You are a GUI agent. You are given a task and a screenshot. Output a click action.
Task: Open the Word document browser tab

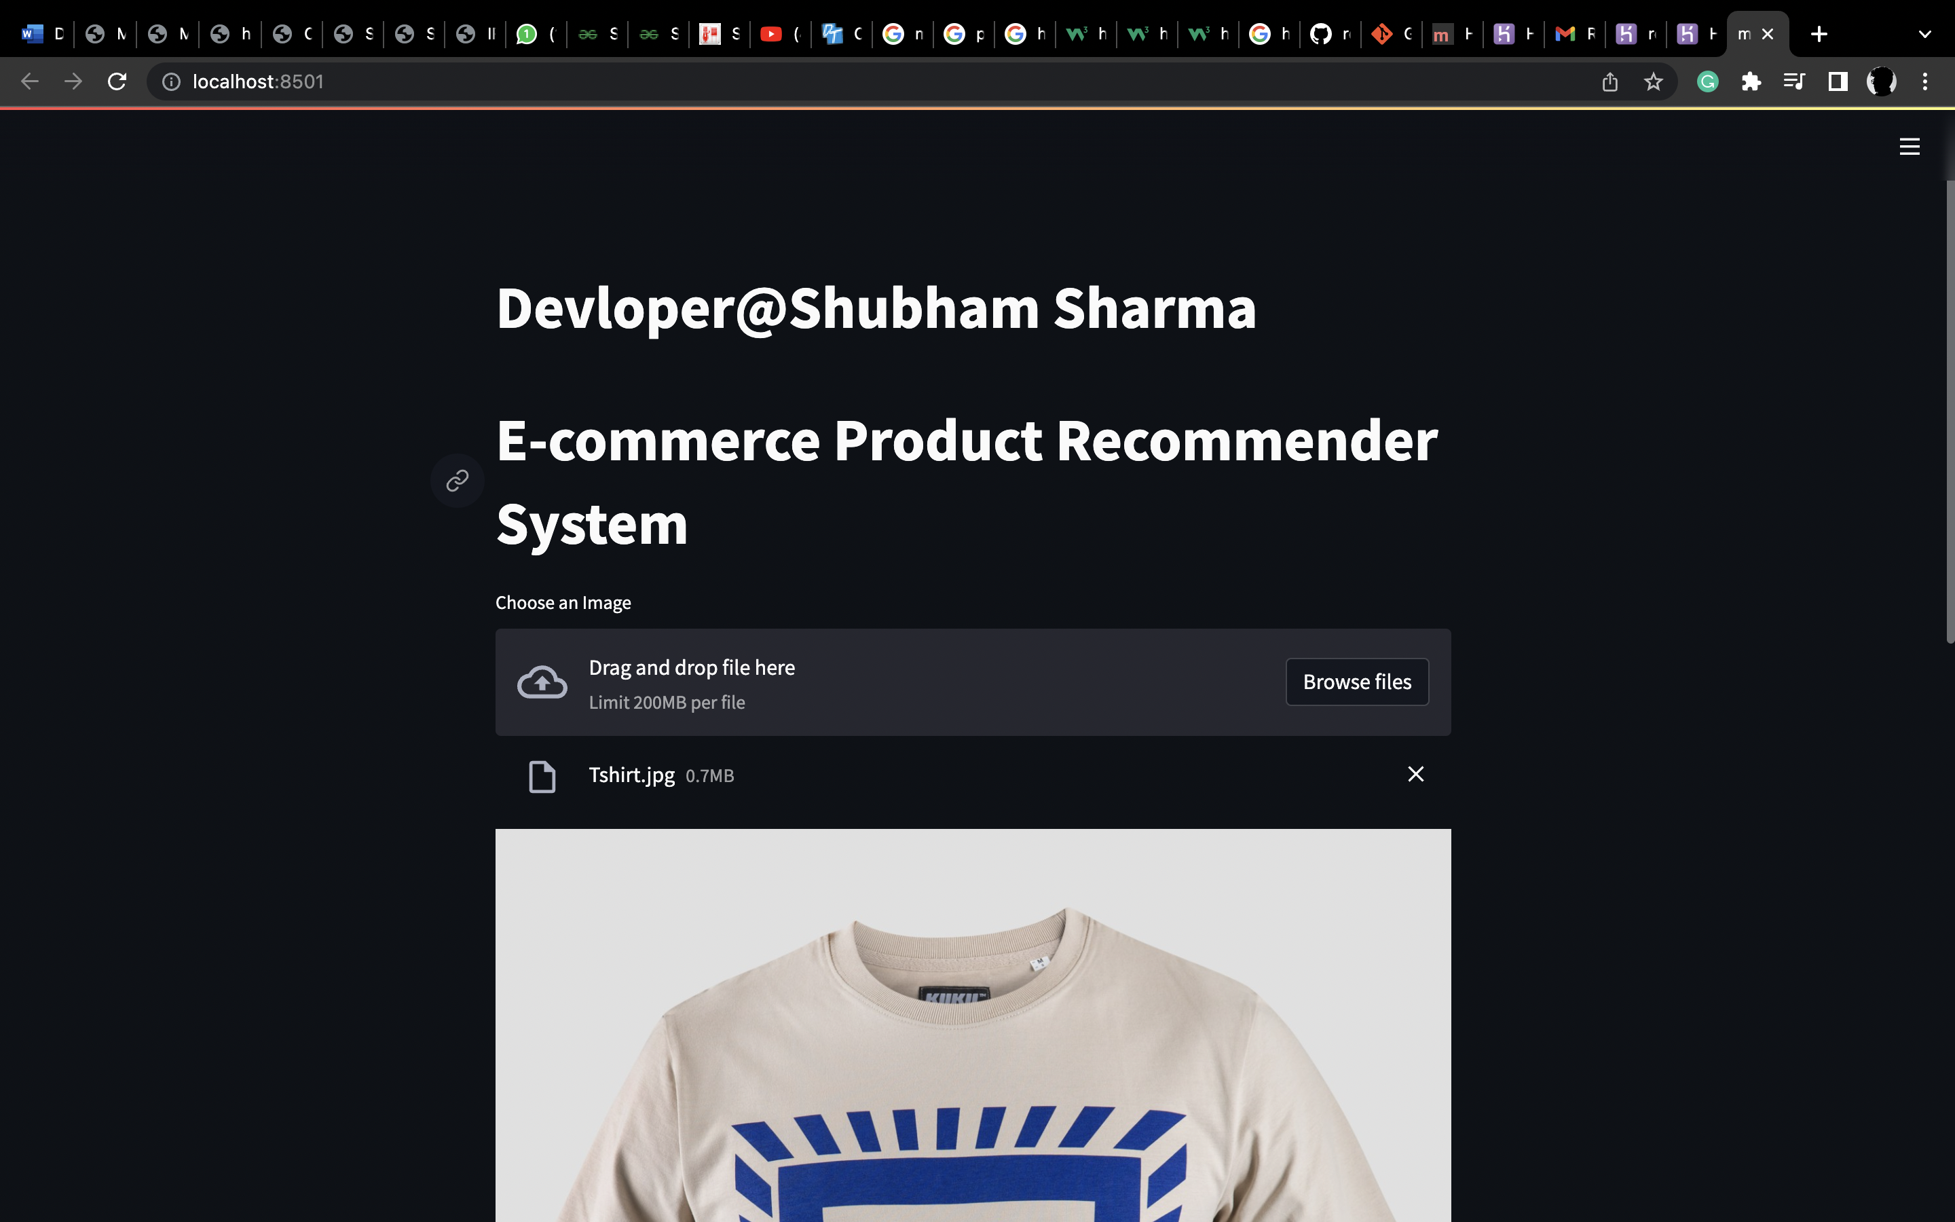click(33, 33)
